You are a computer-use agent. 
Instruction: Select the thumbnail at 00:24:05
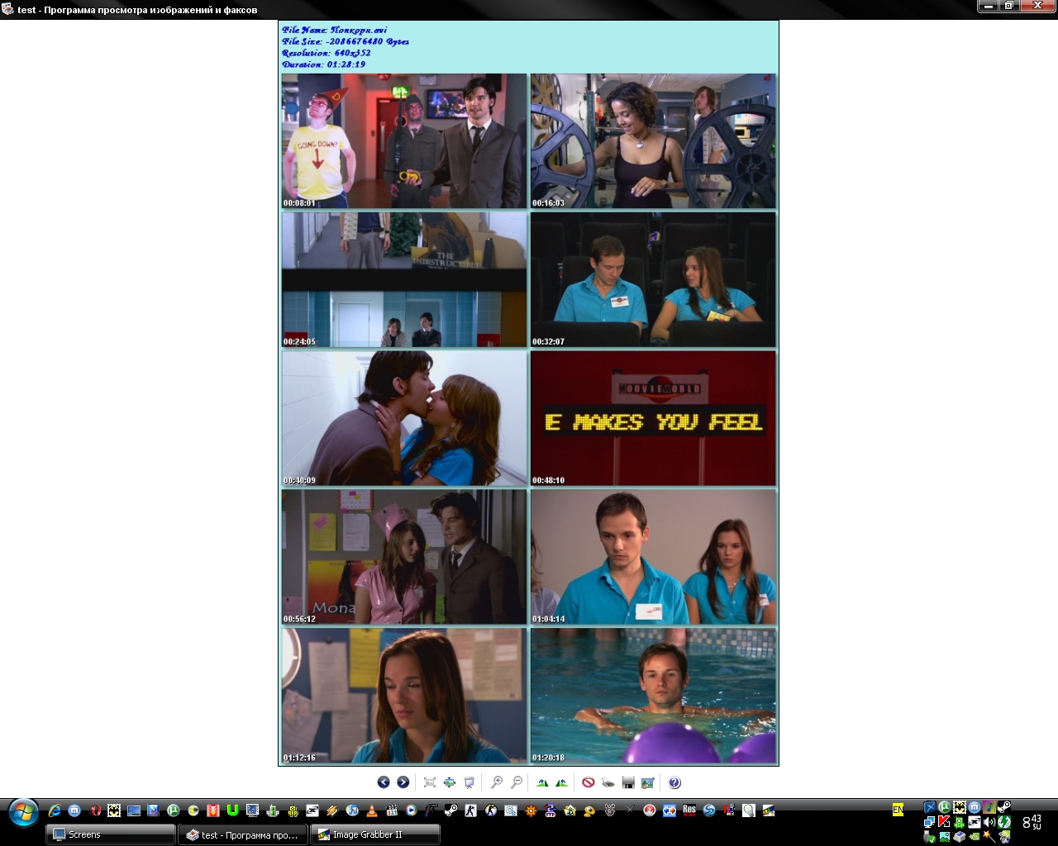point(404,280)
